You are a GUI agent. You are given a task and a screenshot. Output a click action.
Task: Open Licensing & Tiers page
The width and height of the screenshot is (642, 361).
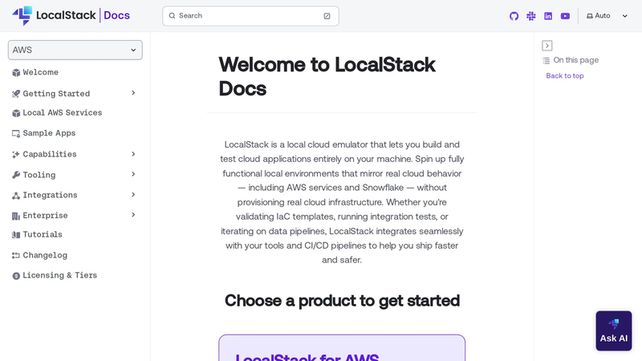coord(59,275)
